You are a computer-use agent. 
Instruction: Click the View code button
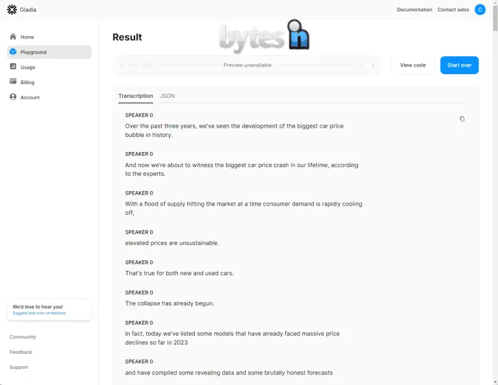[413, 65]
